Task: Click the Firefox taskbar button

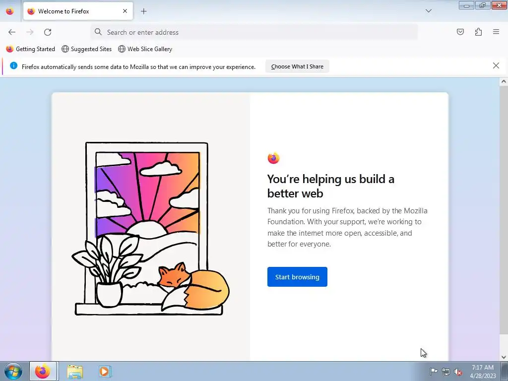Action: coord(43,371)
